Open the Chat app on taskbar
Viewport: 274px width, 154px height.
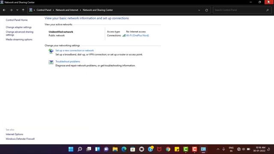(x=106, y=149)
